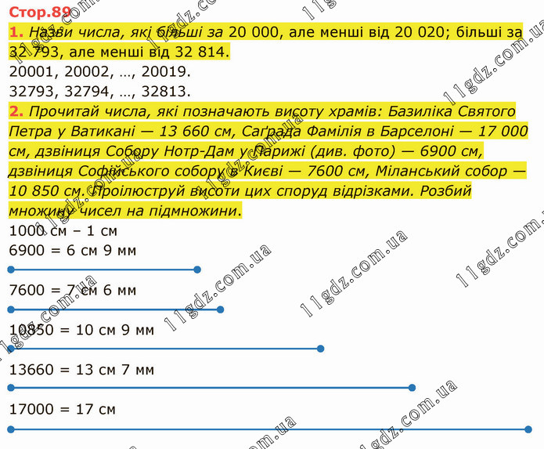Image resolution: width=544 pixels, height=449 pixels.
Task: Click right endpoint dot of the 13660 segment
Action: 413,388
